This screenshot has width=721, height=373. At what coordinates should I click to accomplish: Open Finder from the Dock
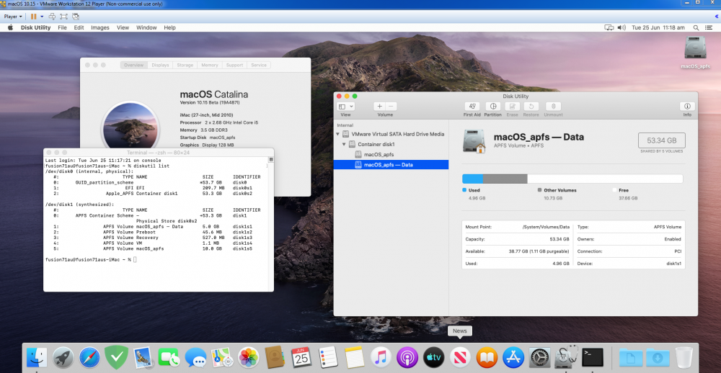[36, 357]
